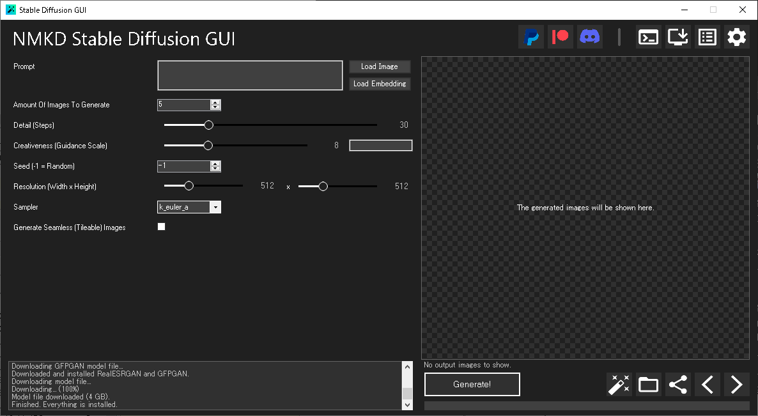Click the Amount Of Images stepper arrow
The height and width of the screenshot is (416, 758).
pyautogui.click(x=215, y=102)
